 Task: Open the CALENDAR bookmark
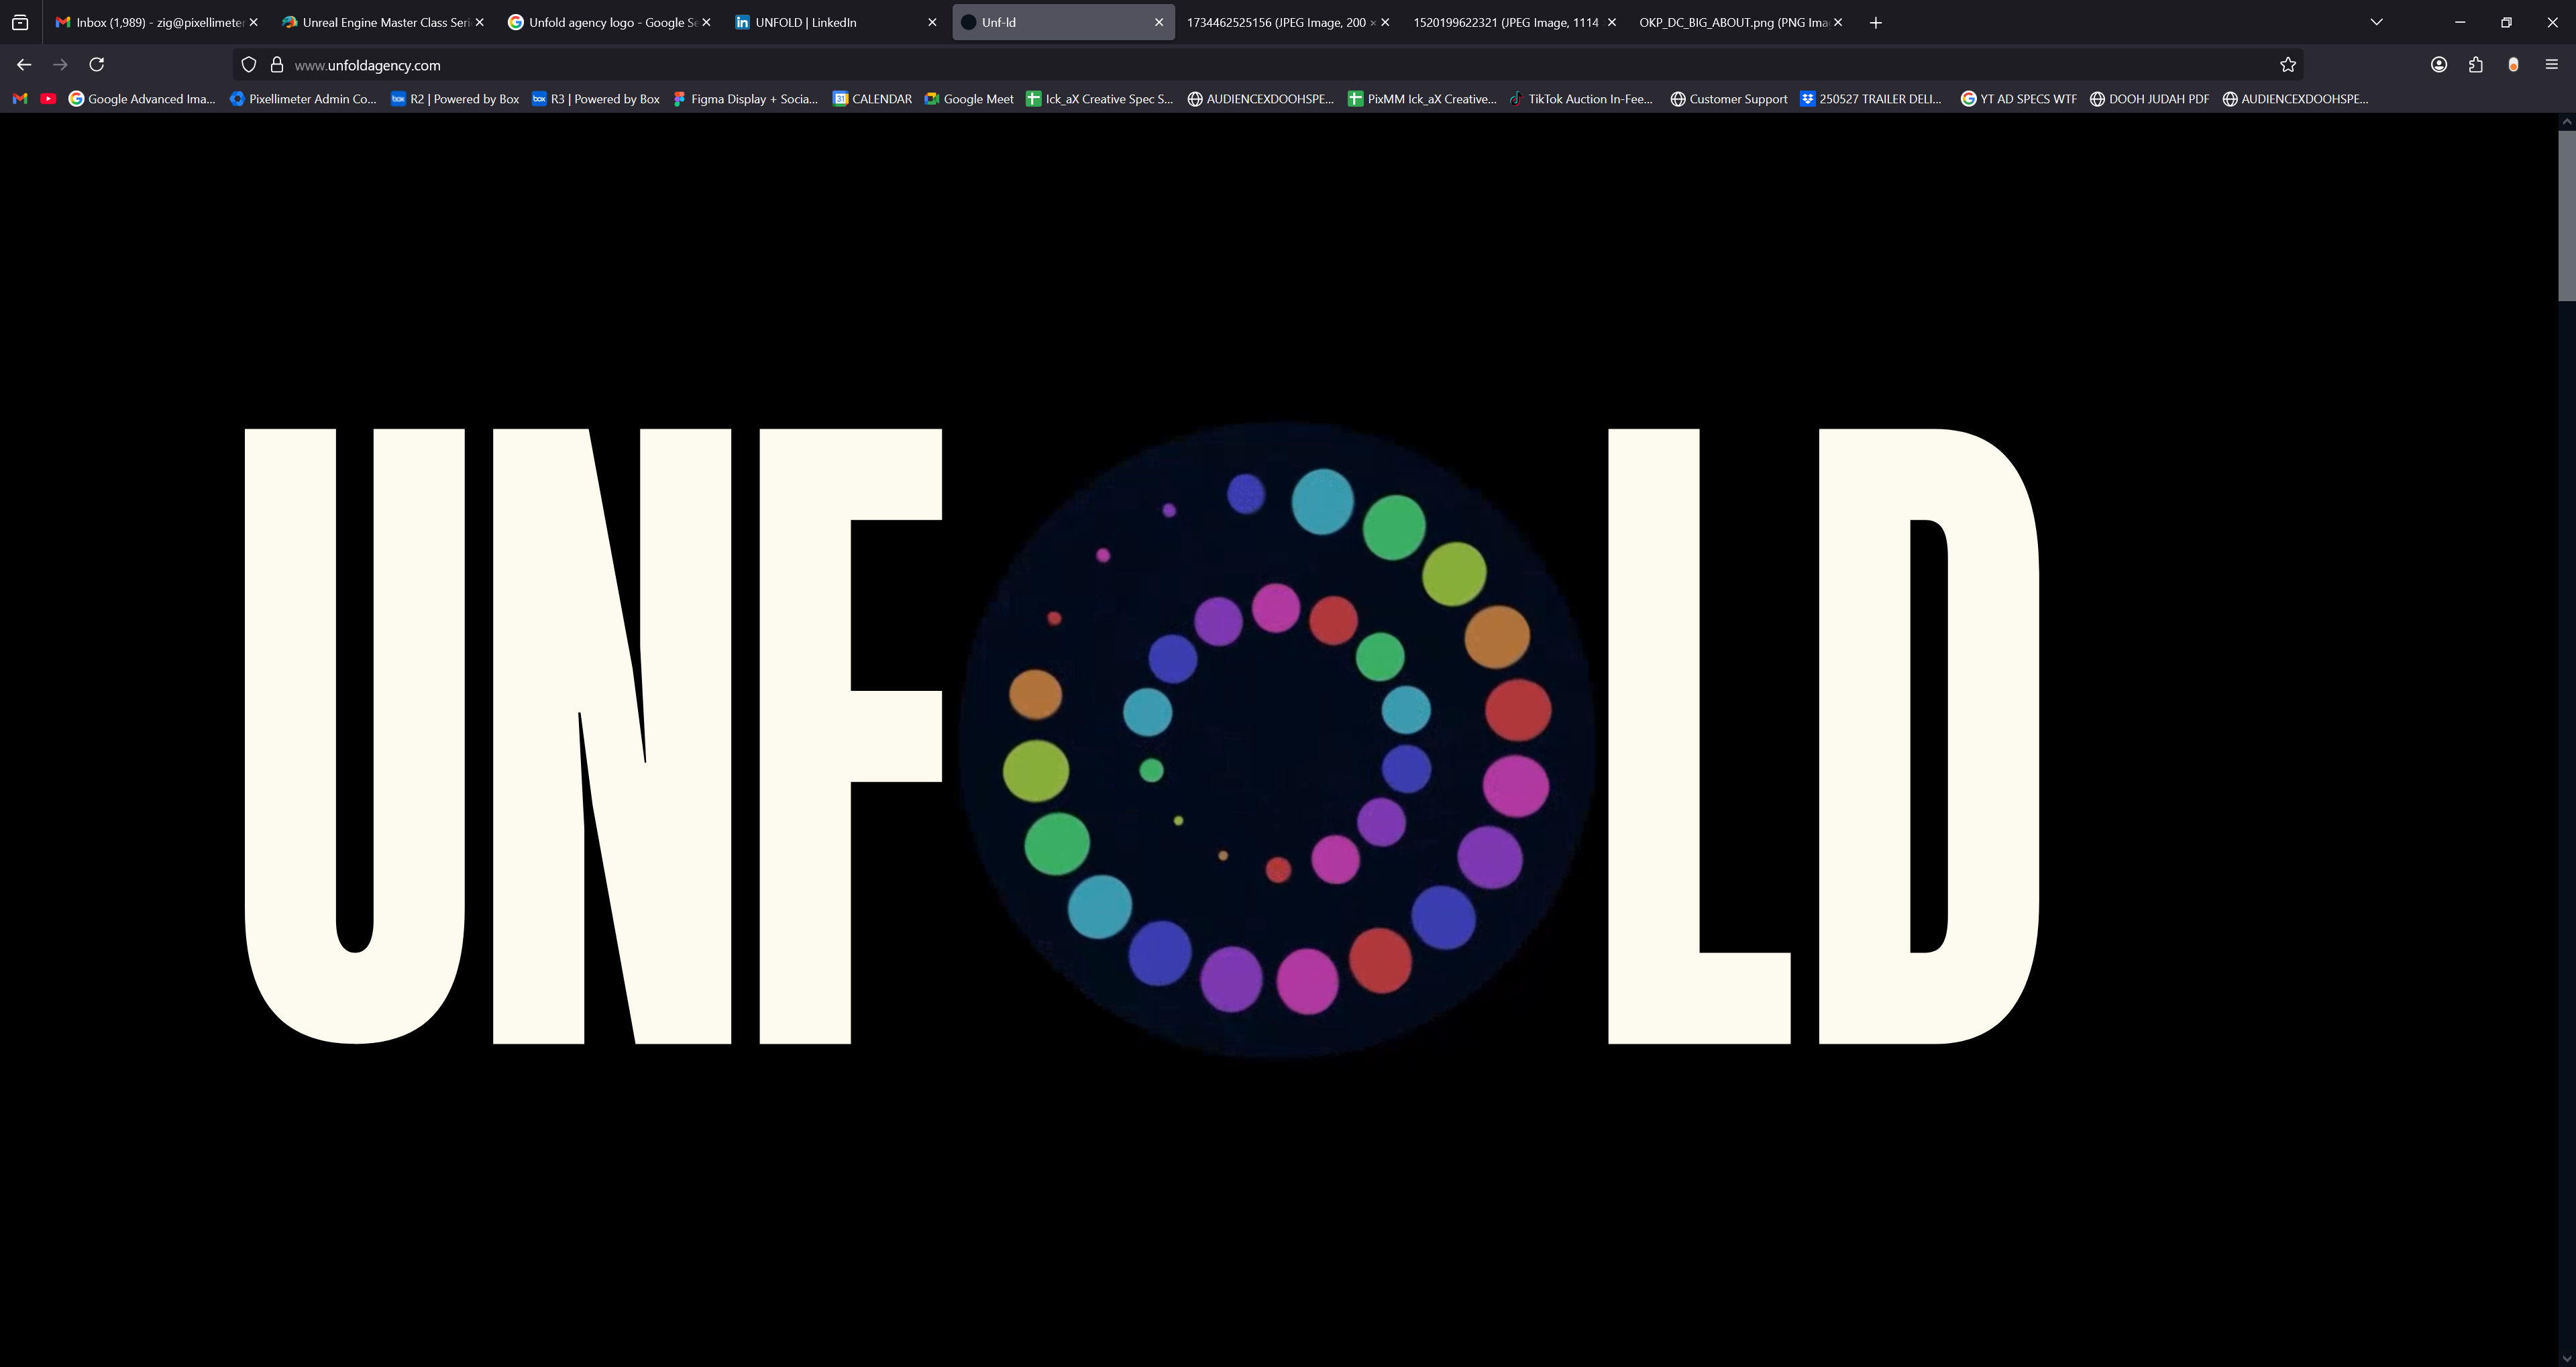click(x=873, y=99)
